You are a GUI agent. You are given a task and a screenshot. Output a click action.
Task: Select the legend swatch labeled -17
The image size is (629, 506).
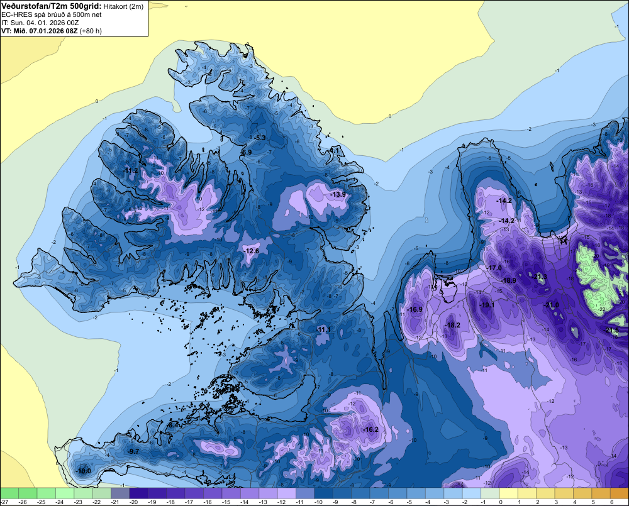(194, 493)
